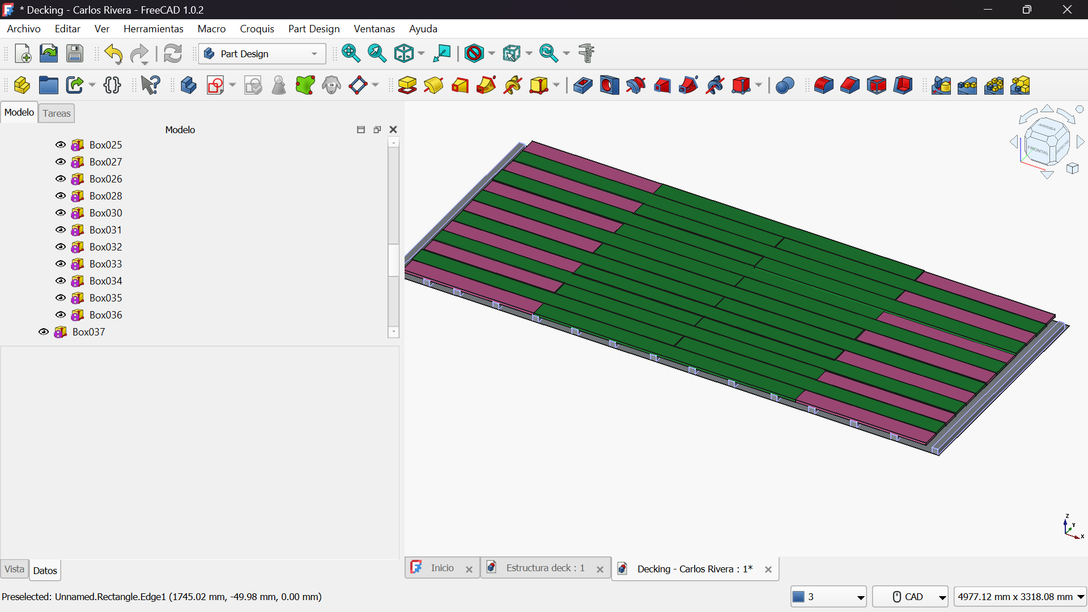Viewport: 1088px width, 612px height.
Task: Click the model tree scrollbar thumb
Action: click(393, 260)
